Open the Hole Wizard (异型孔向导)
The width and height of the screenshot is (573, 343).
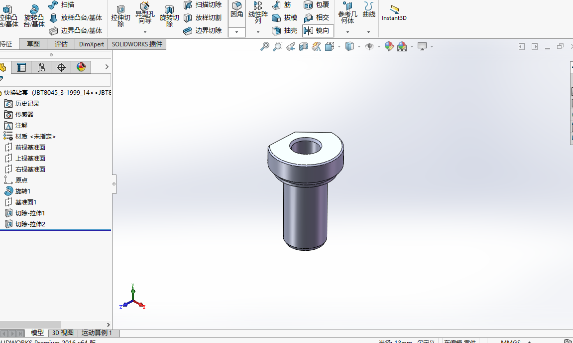(x=145, y=13)
